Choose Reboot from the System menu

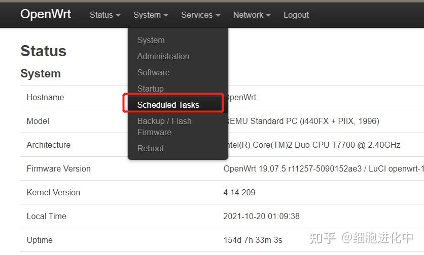tap(151, 148)
